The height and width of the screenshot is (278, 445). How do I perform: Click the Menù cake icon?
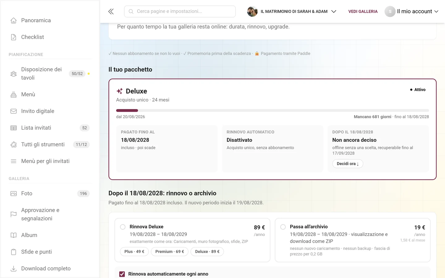(x=14, y=95)
